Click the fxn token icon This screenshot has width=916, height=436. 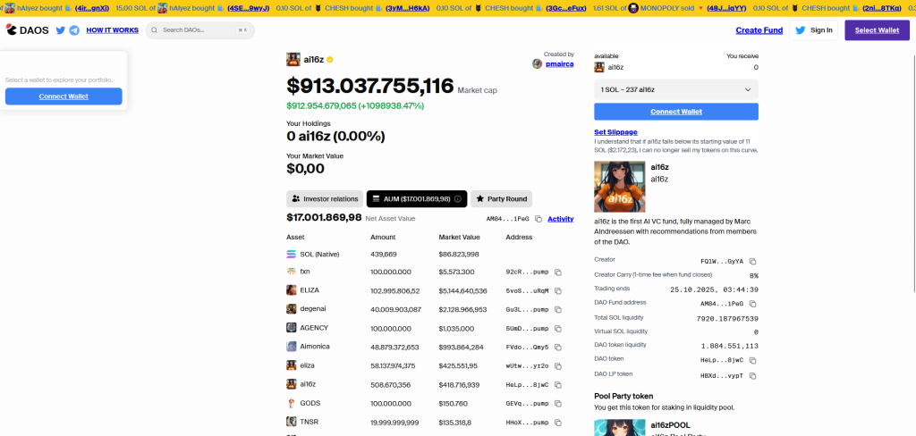click(291, 272)
